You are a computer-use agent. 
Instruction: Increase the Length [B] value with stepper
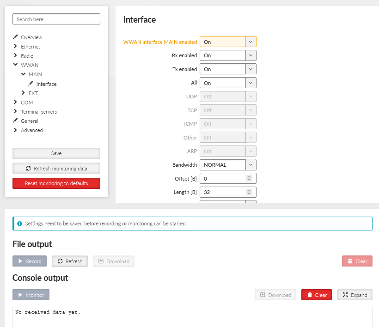pyautogui.click(x=249, y=190)
